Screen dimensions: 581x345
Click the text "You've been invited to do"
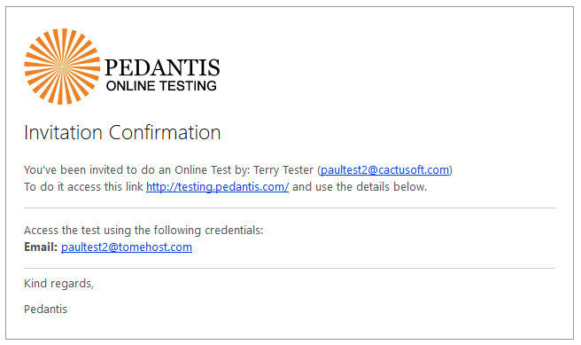click(89, 170)
